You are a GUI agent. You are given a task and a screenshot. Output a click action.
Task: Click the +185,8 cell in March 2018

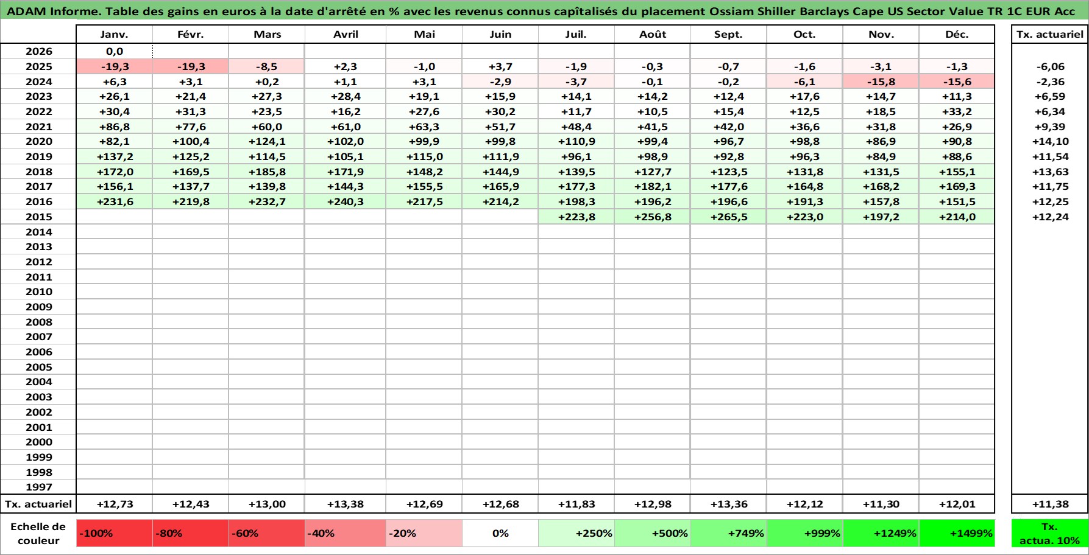(x=267, y=172)
